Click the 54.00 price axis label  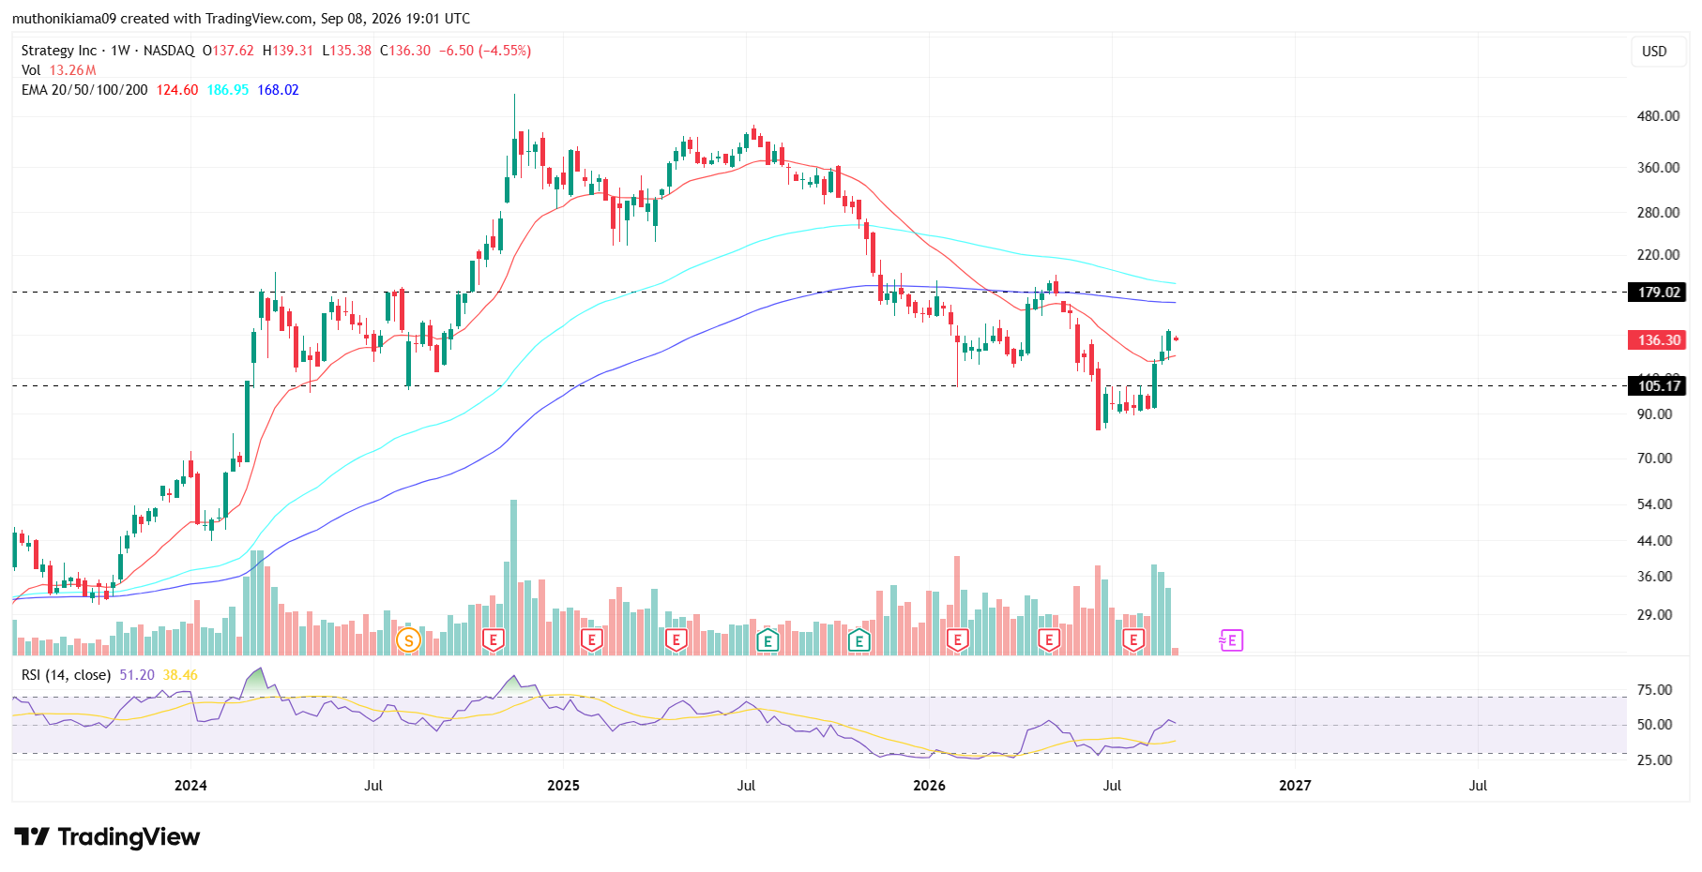tap(1655, 504)
